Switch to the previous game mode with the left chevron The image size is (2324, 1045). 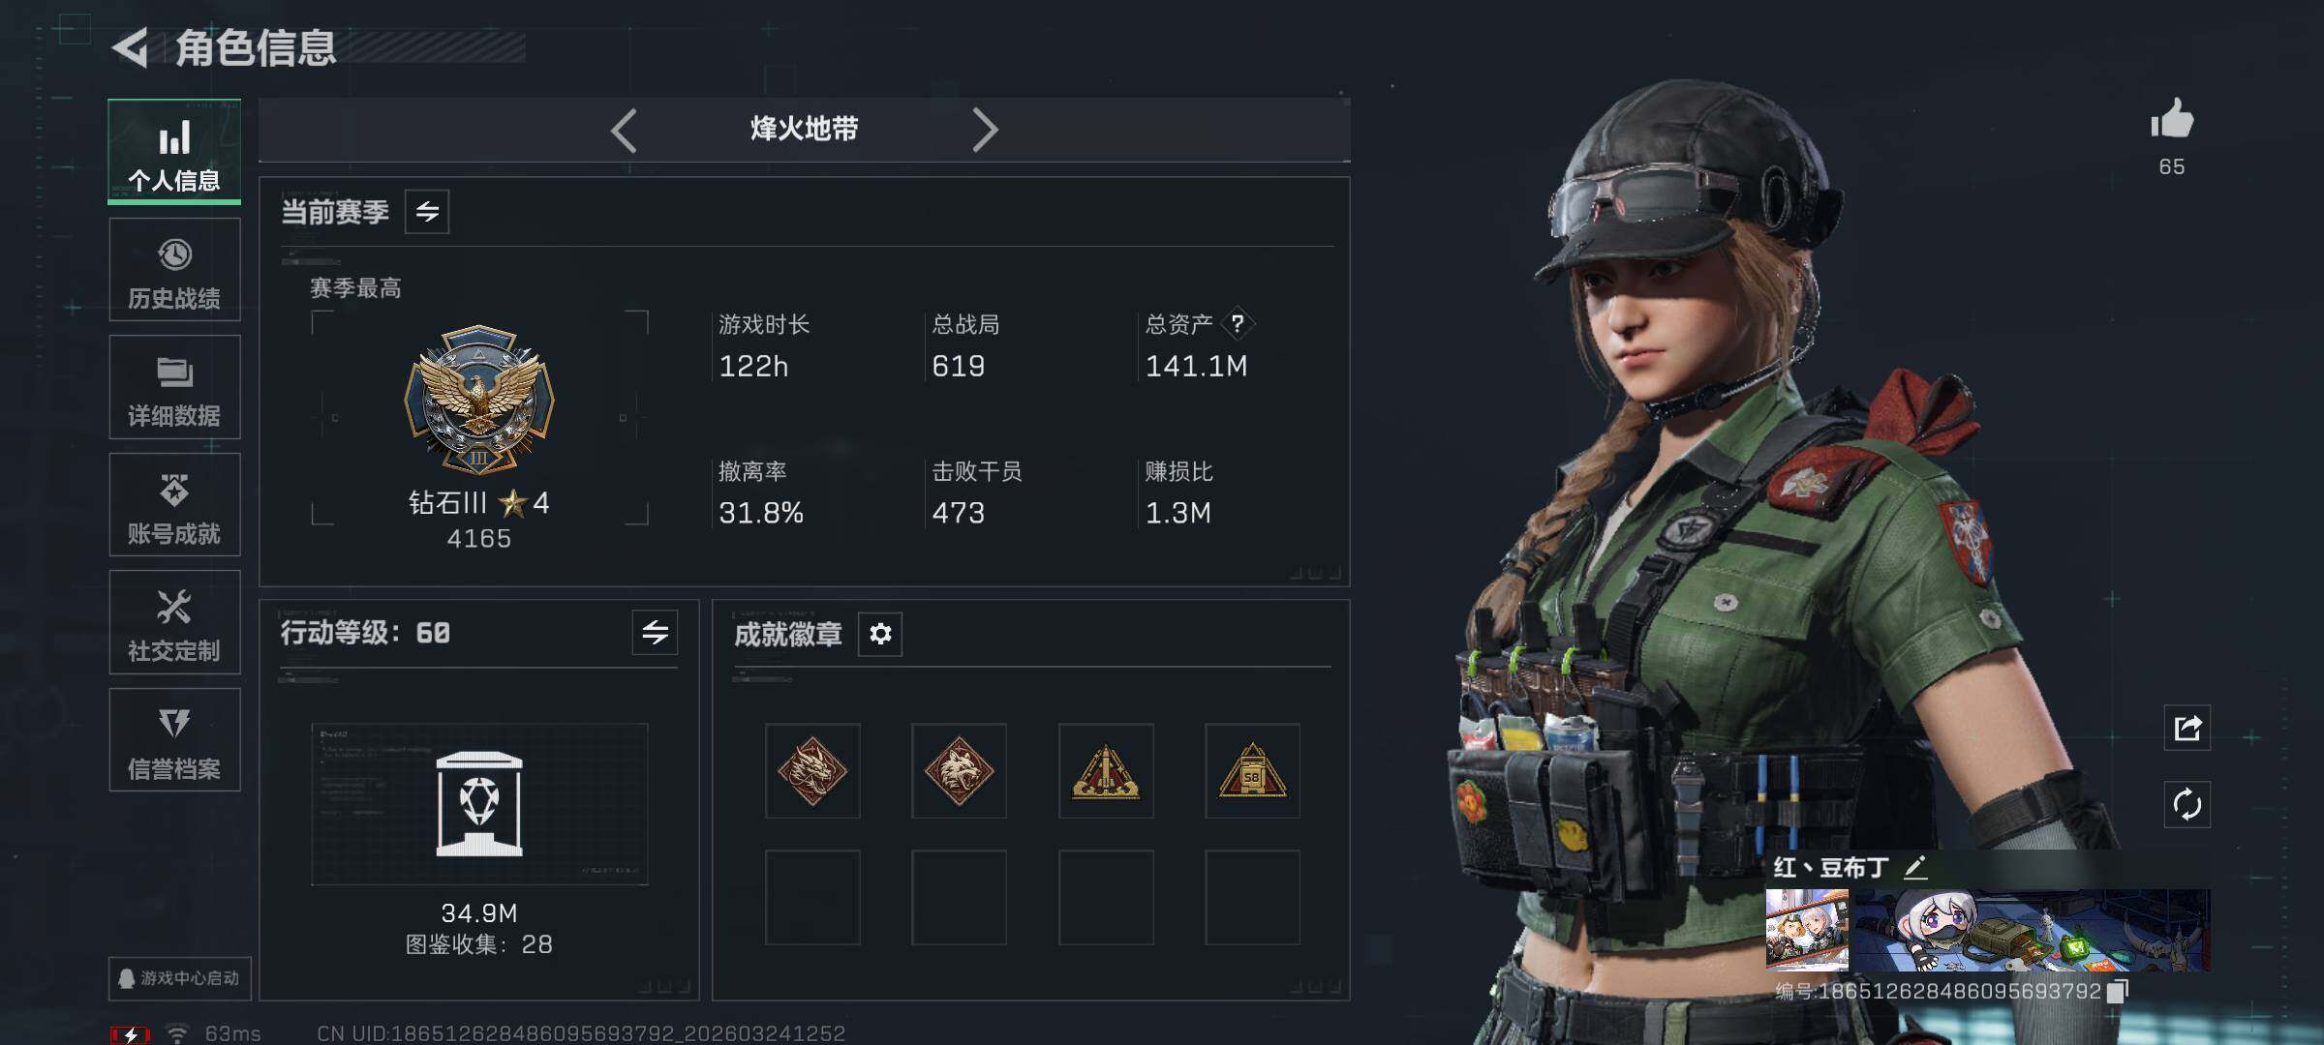[x=625, y=130]
